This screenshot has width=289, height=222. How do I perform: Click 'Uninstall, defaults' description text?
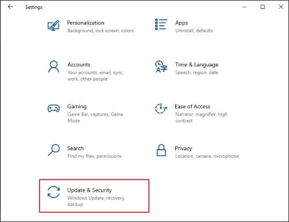(194, 31)
